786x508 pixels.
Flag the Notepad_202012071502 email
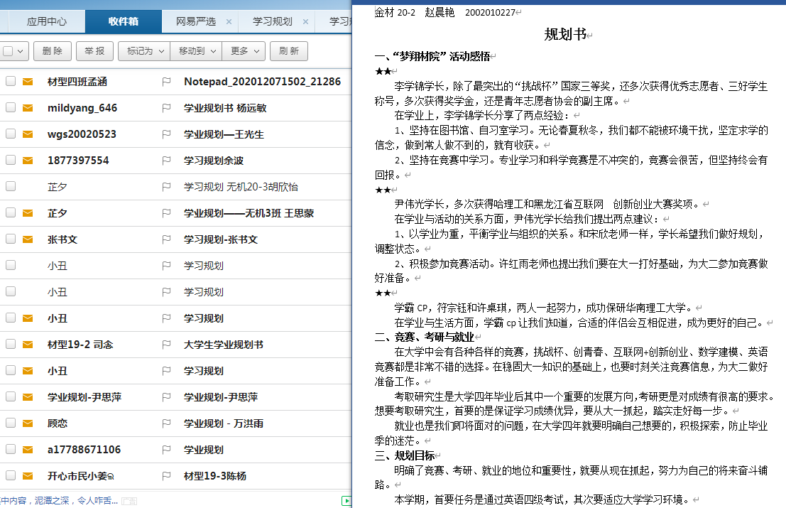[x=167, y=82]
